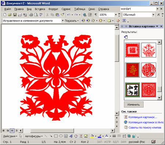Toggle ИСПР track changes in status bar

tap(107, 142)
